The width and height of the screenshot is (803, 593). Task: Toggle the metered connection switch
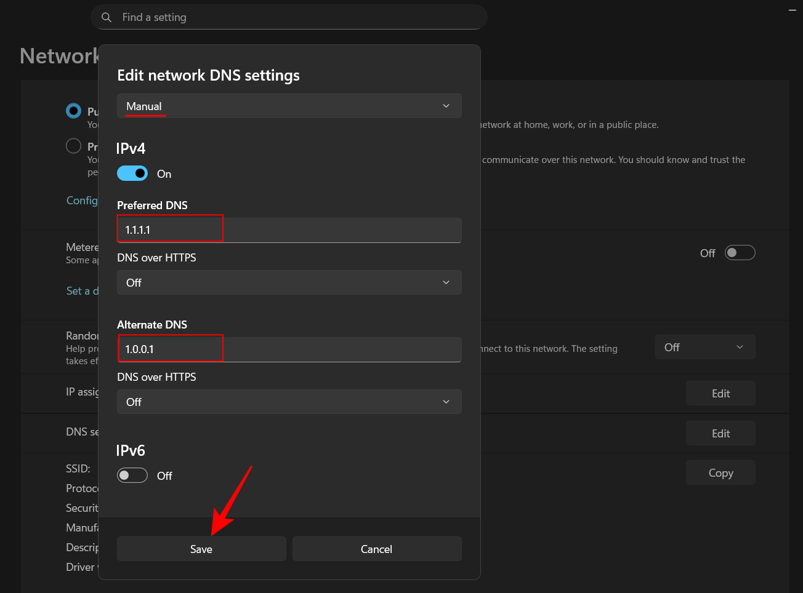[740, 253]
